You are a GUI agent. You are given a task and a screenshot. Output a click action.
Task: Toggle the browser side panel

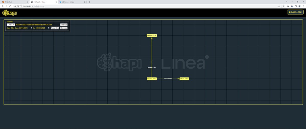click(296, 6)
